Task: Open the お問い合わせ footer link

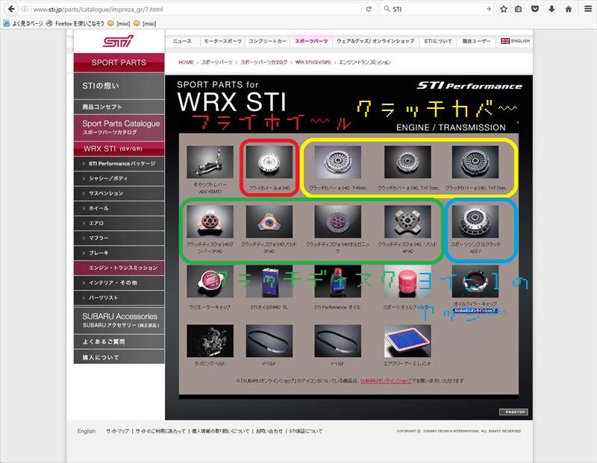Action: 269,431
